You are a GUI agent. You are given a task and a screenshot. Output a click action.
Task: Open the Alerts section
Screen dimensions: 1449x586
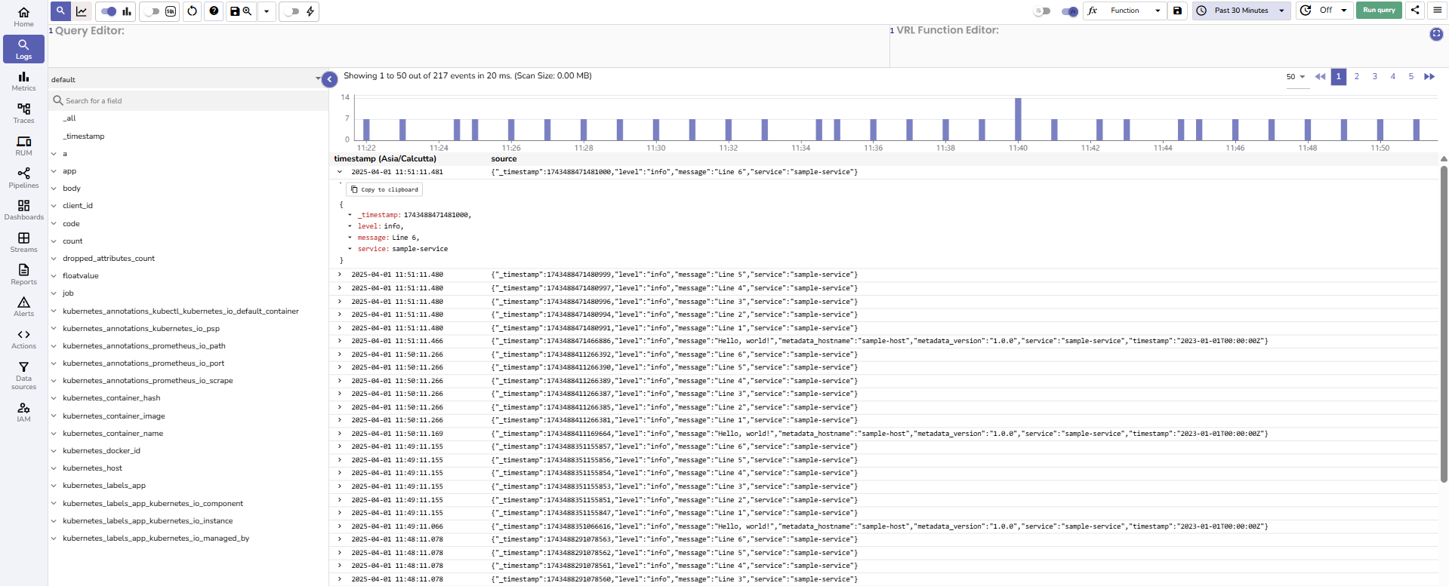click(x=23, y=306)
